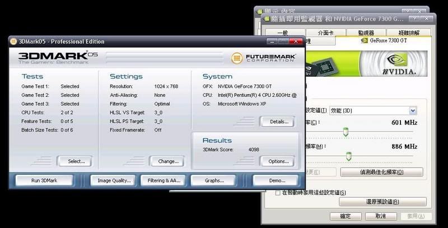Click 確定 button in NVIDIA dialog
Screen dimensions: 448x228
[x=346, y=216]
